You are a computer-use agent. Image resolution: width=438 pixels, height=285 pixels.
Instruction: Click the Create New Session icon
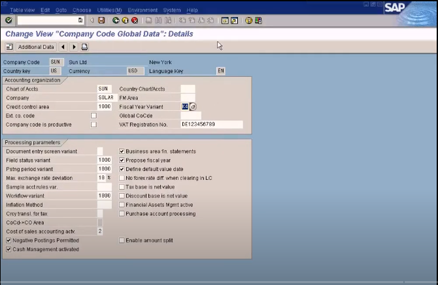point(225,20)
